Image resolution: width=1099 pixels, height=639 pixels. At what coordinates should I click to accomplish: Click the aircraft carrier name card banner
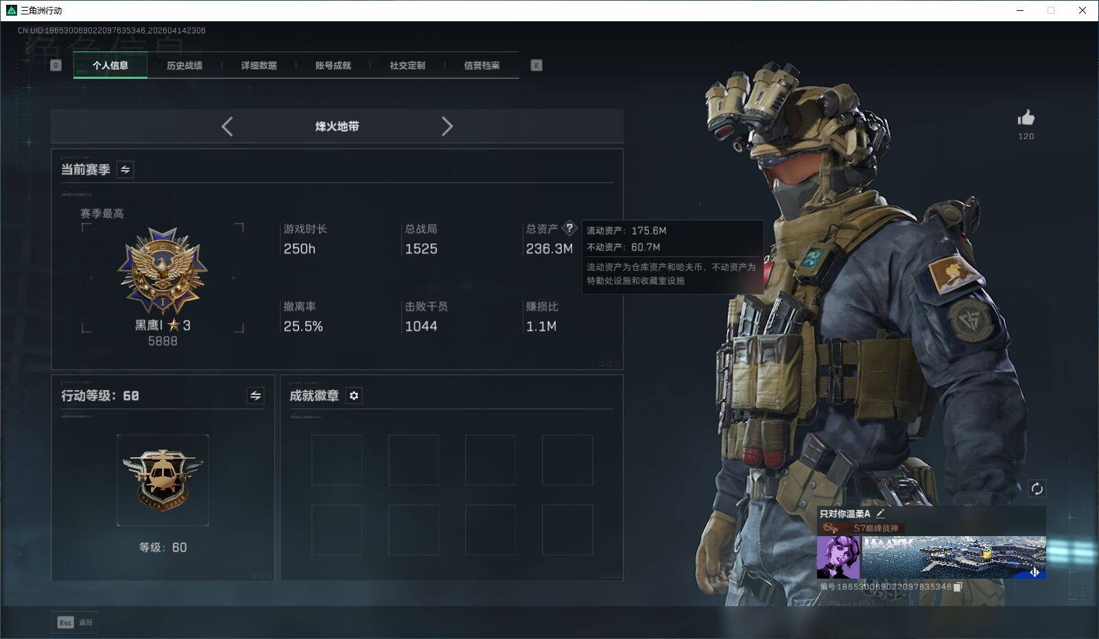(x=954, y=557)
